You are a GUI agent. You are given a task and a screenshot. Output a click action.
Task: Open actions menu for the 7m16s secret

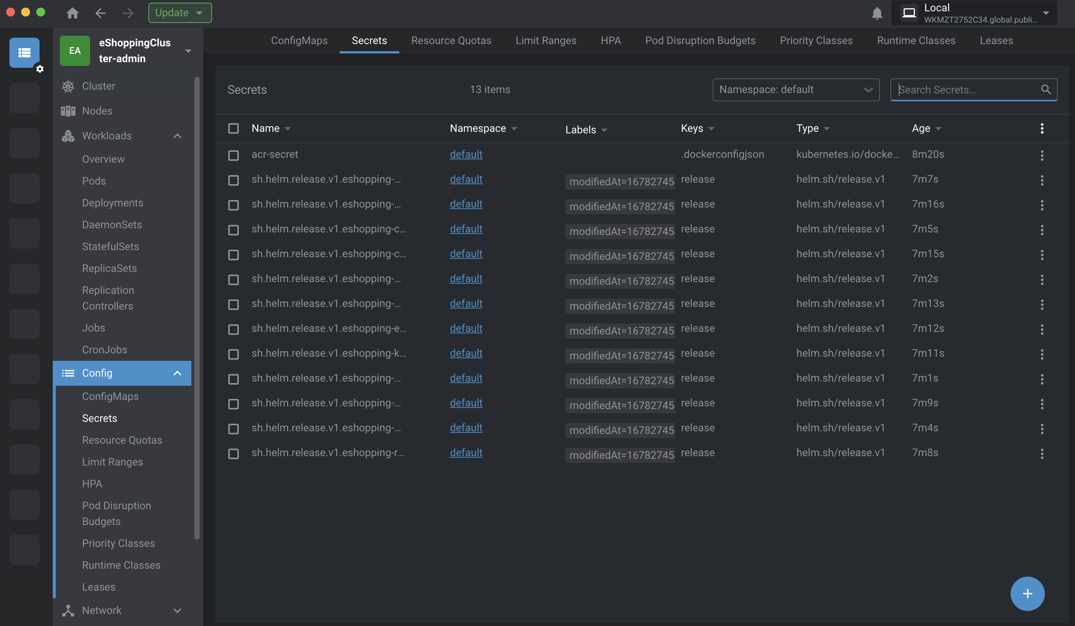[1042, 205]
